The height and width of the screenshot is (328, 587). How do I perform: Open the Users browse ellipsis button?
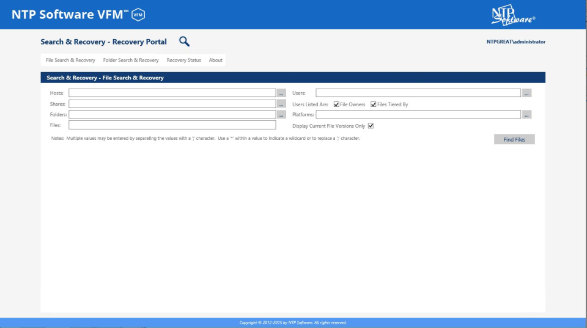click(526, 93)
